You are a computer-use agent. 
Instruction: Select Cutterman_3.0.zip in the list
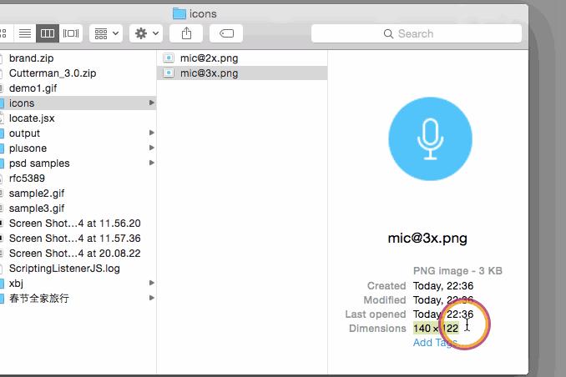click(52, 73)
